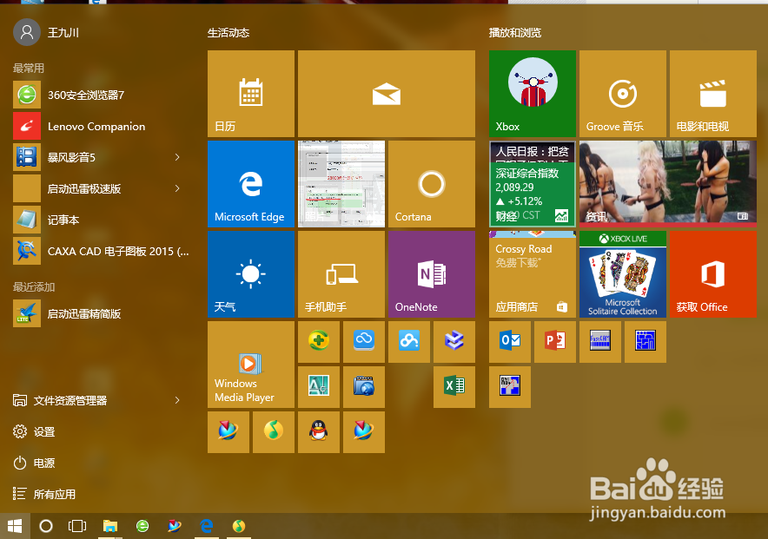Launch Groove 音乐 from its tile
This screenshot has width=768, height=539.
point(622,94)
